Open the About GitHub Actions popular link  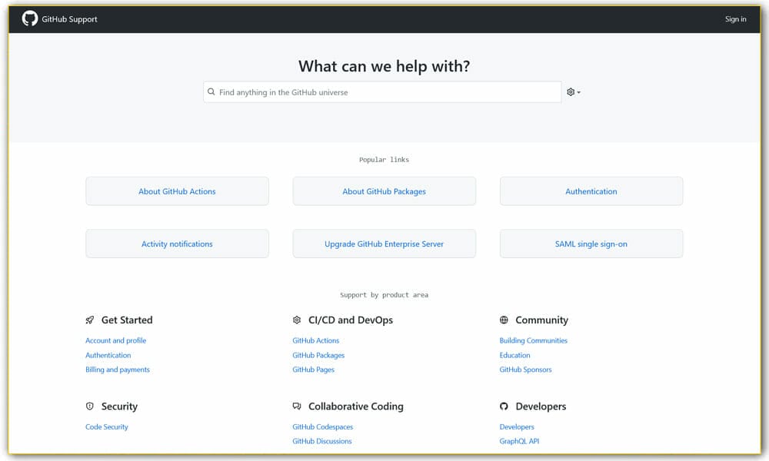pyautogui.click(x=177, y=191)
